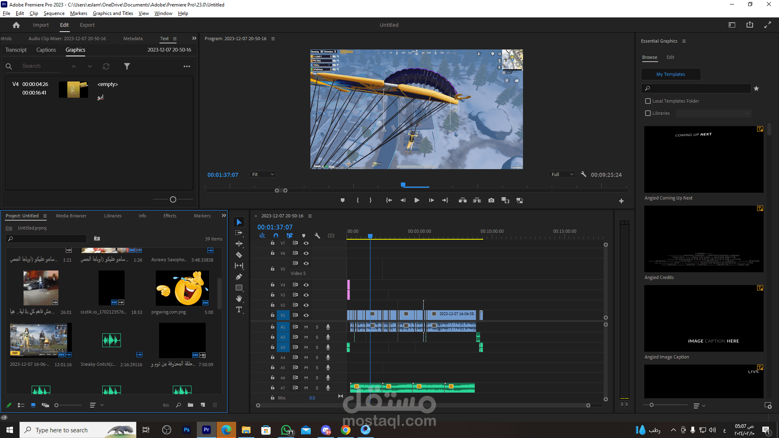The width and height of the screenshot is (779, 438).
Task: Click the refresh icon in Graphics search
Action: [106, 66]
